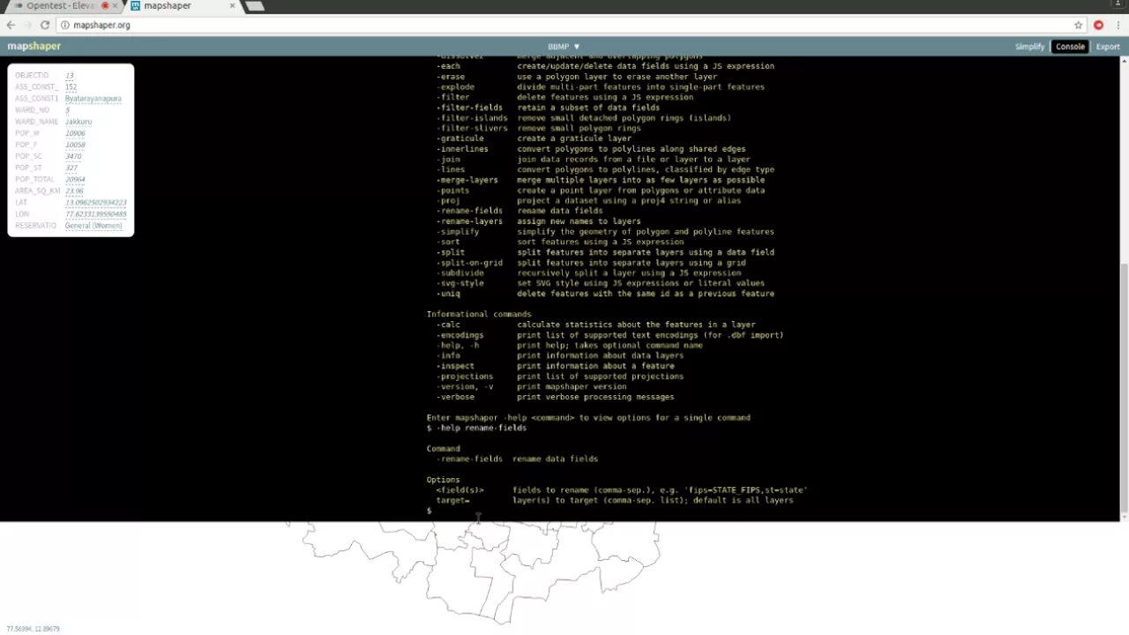Open the Export menu
The height and width of the screenshot is (635, 1129).
(1108, 47)
